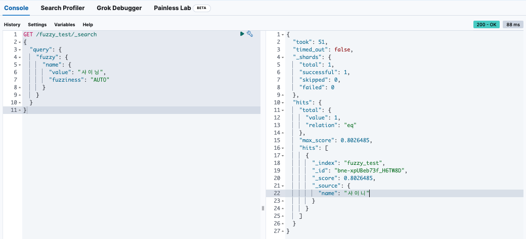Open the Variables editor
Viewport: 526px width, 239px height.
tap(64, 25)
